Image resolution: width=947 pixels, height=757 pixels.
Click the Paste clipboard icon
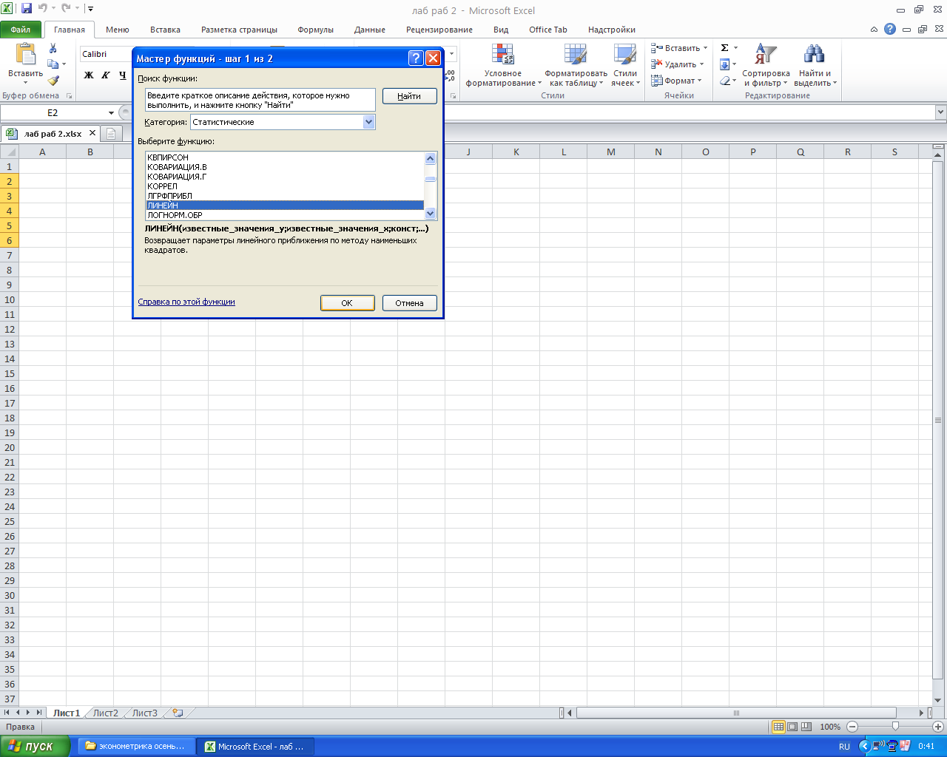(x=26, y=55)
